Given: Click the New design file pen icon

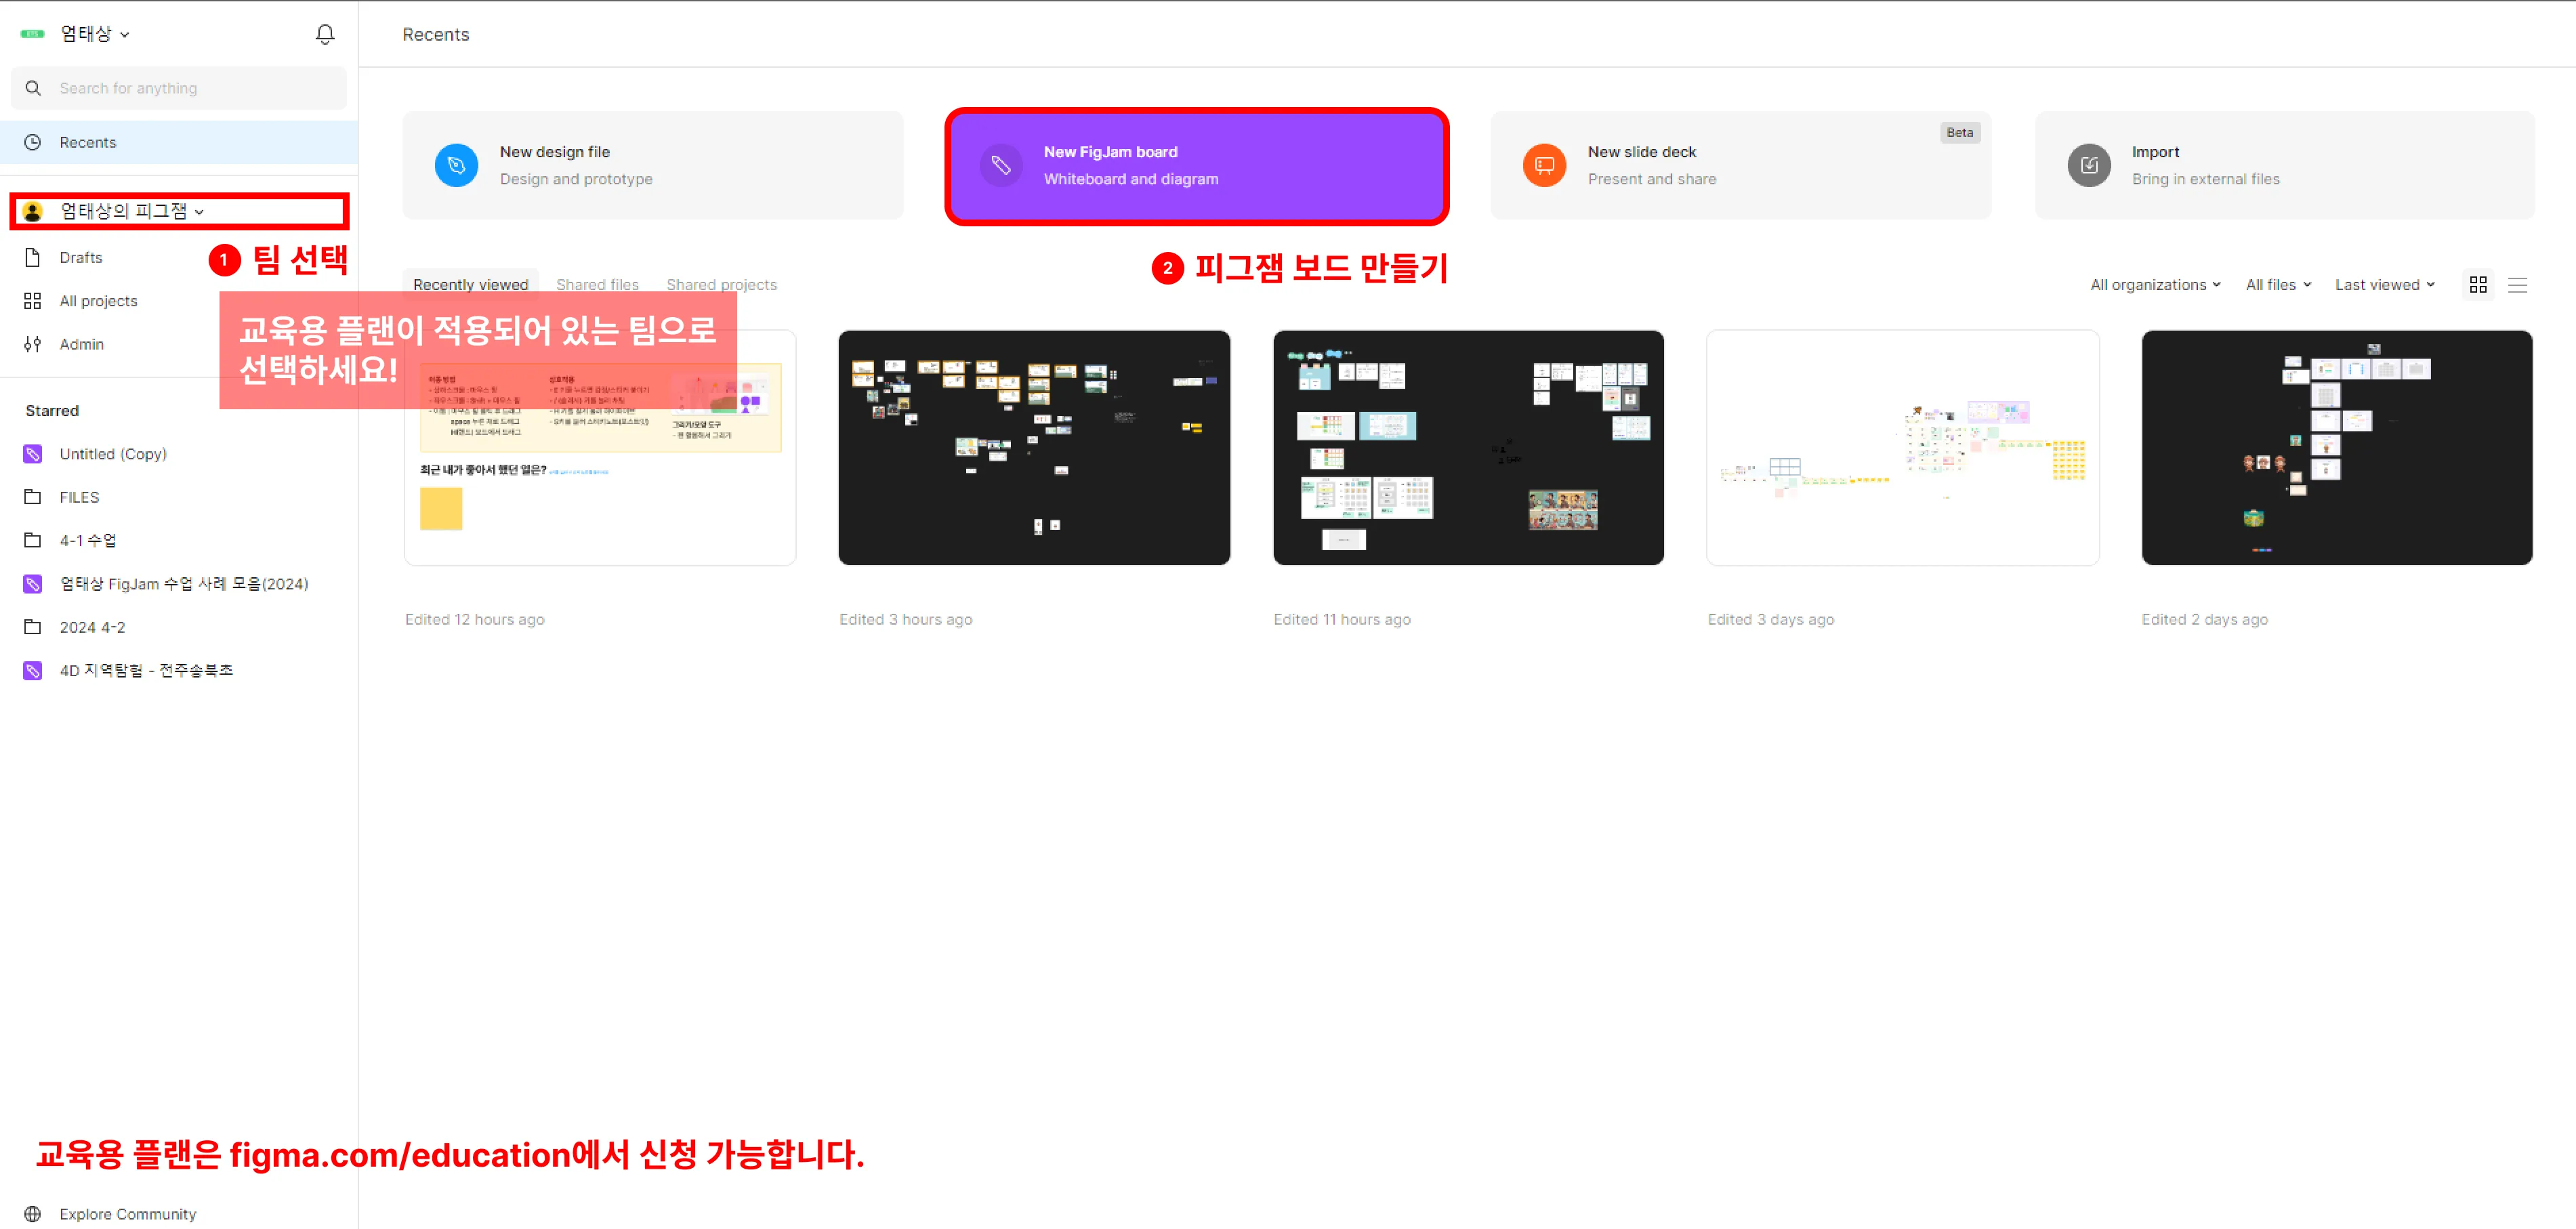Looking at the screenshot, I should point(456,165).
